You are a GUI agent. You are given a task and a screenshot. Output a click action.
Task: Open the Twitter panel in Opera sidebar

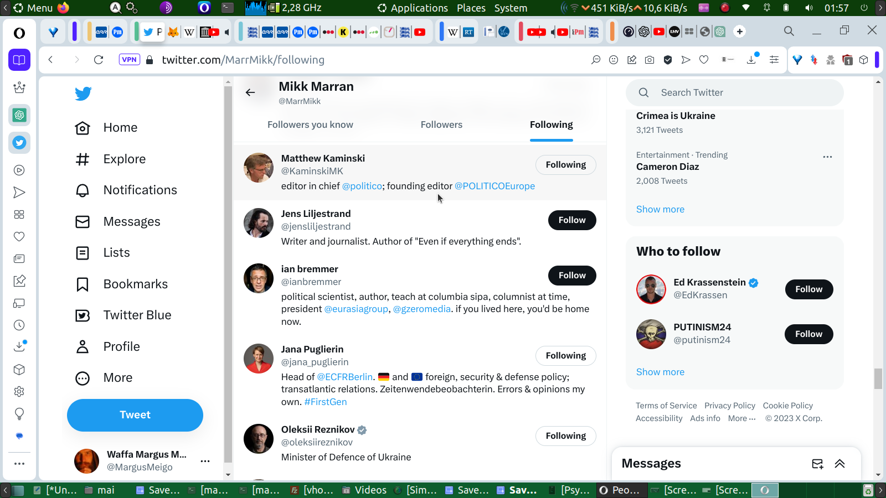(19, 143)
